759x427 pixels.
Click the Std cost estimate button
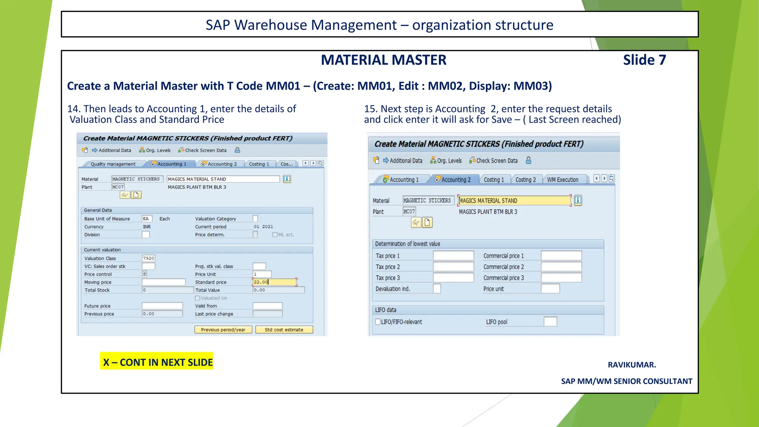click(x=284, y=330)
